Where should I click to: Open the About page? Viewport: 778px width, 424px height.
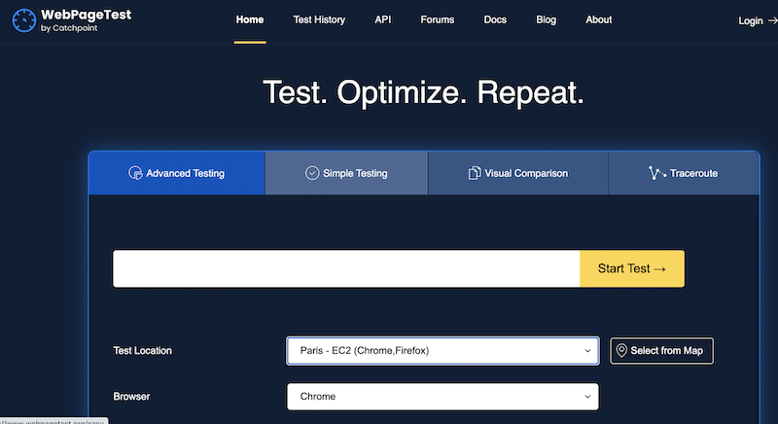(598, 19)
